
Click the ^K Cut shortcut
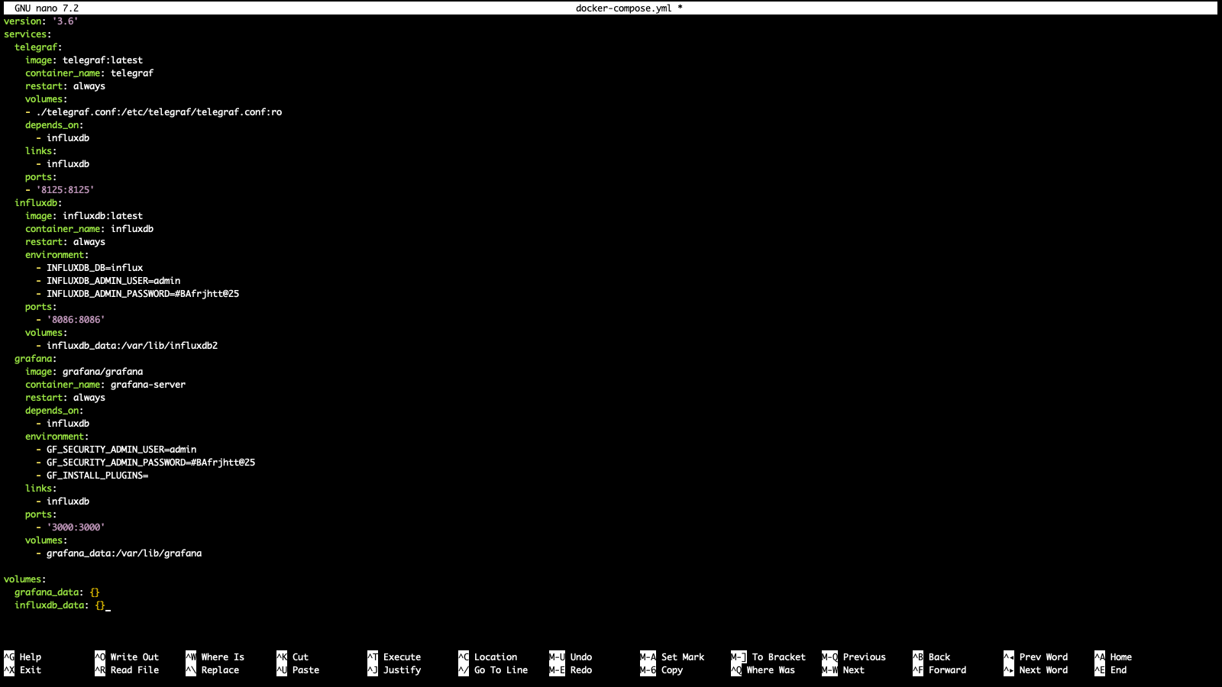tap(293, 657)
